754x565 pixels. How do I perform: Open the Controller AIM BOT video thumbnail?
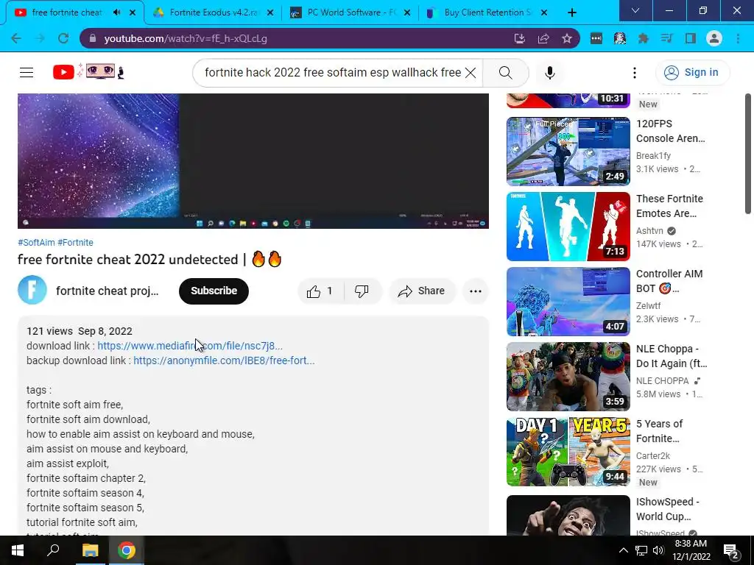tap(568, 301)
